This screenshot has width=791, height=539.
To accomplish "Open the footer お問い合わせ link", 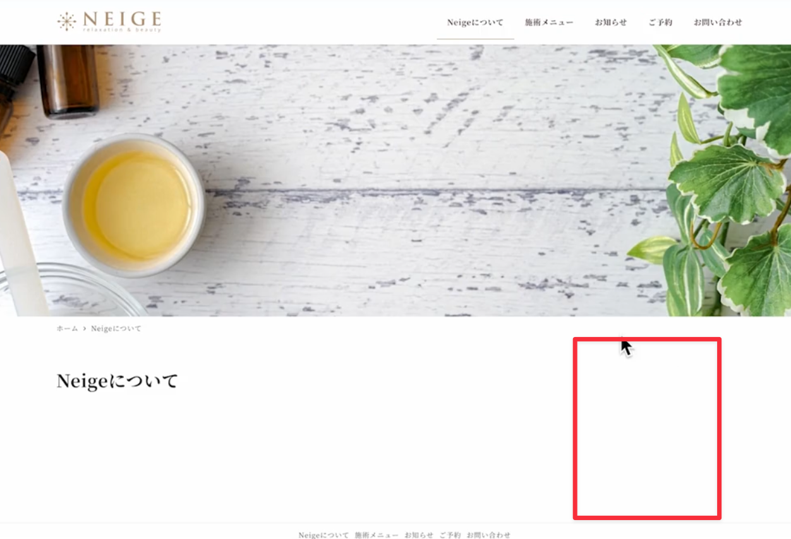I will 488,535.
